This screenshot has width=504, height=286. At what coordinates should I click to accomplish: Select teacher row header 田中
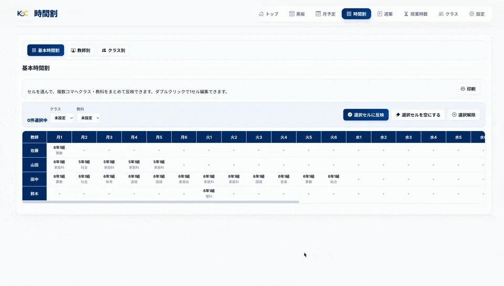click(x=35, y=179)
